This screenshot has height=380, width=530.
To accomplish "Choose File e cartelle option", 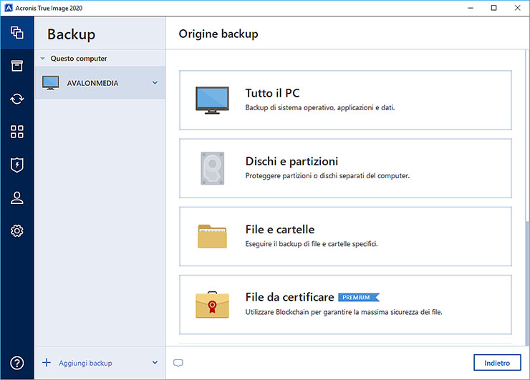I will click(x=345, y=236).
